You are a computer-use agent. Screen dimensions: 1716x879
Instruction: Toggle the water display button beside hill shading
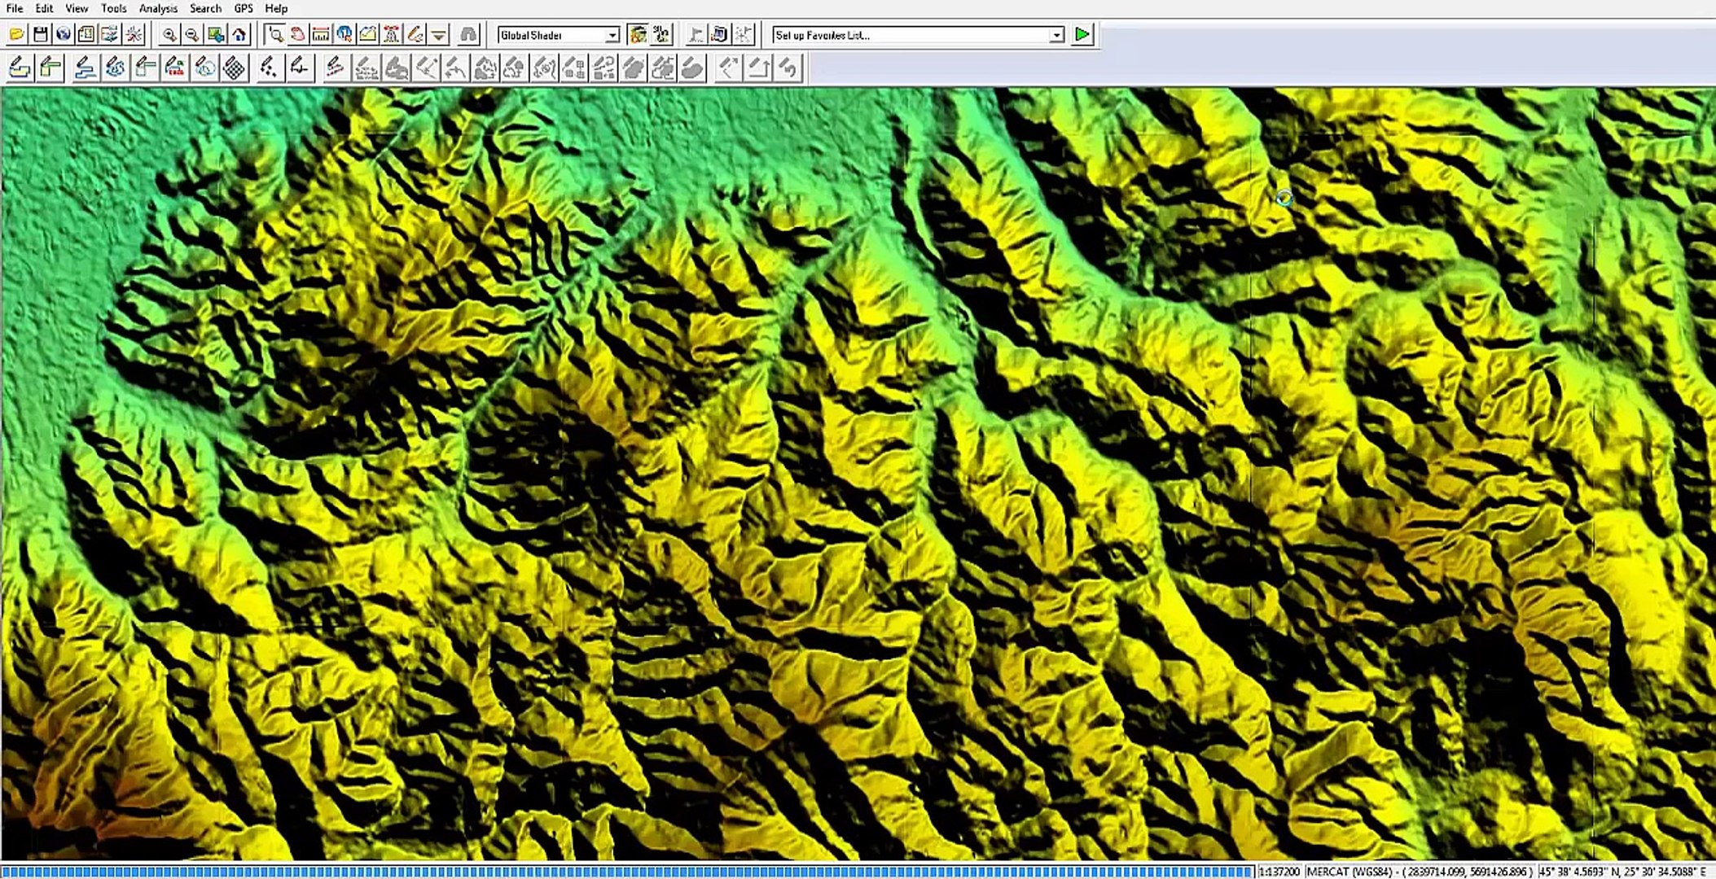661,34
